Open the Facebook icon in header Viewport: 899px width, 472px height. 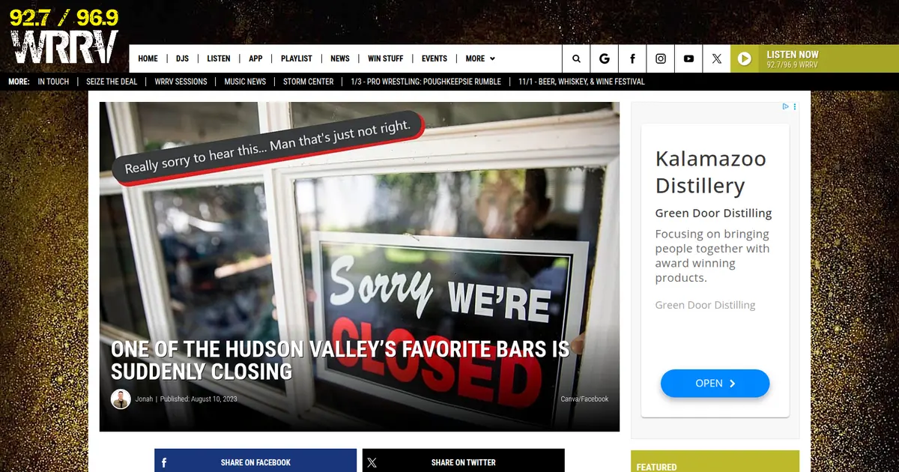pyautogui.click(x=632, y=58)
